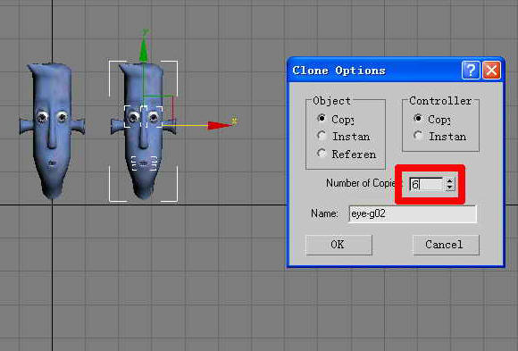Select the unselected head model at the origin
518x351 pixels.
(x=52, y=131)
